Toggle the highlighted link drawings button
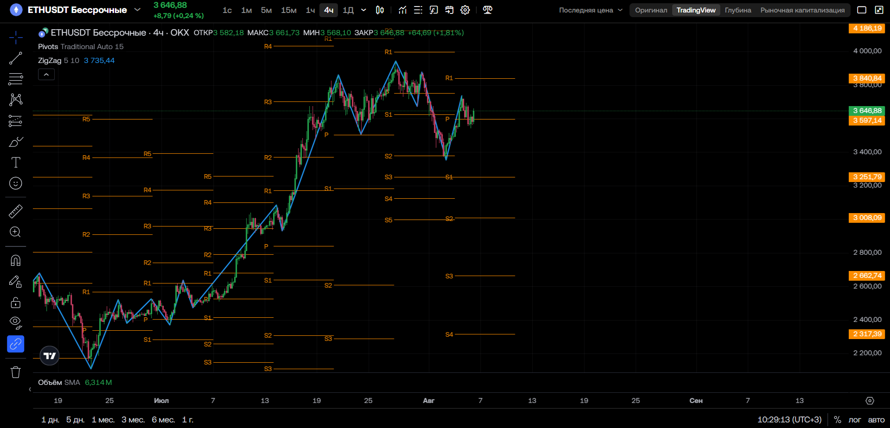 16,344
